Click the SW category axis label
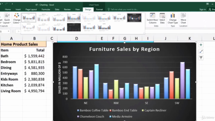Screen dimensions: 215x121 [x=177, y=103]
